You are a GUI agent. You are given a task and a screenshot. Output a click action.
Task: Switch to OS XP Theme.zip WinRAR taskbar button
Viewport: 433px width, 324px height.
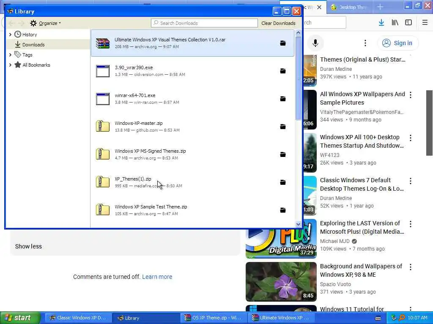tap(213, 318)
